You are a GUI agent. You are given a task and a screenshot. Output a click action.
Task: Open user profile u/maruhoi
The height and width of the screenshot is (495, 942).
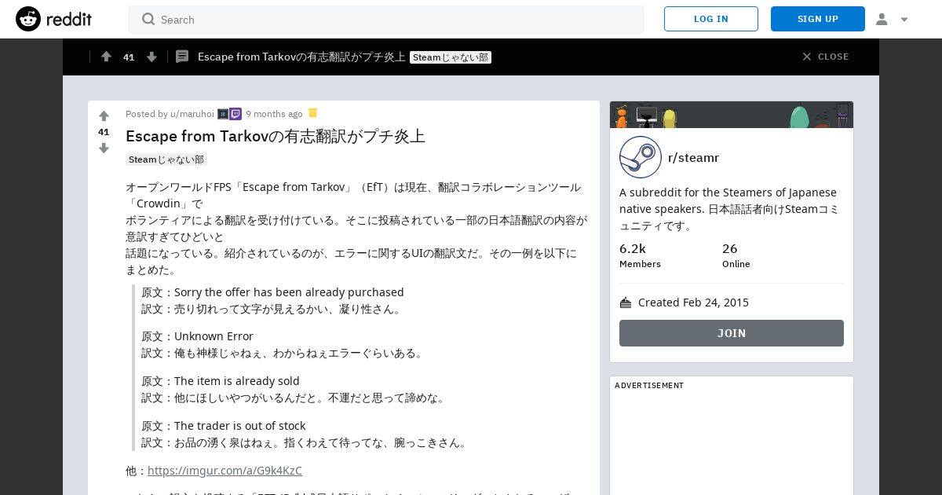tap(192, 114)
